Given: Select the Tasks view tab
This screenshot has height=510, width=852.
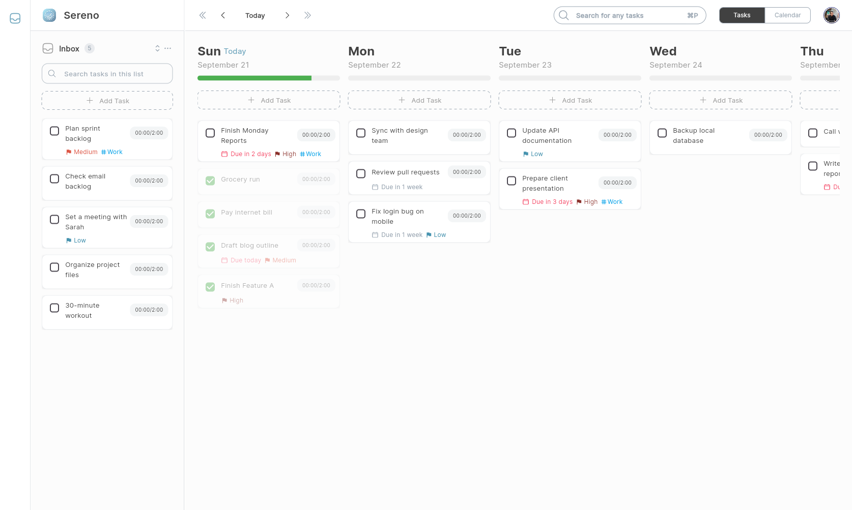Looking at the screenshot, I should click(742, 15).
